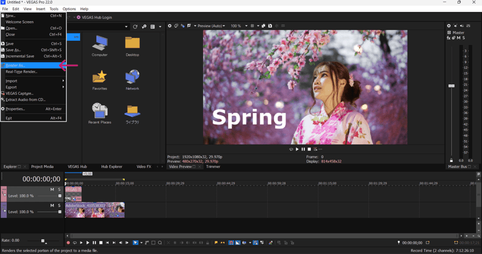Solo the second video track

59,206
